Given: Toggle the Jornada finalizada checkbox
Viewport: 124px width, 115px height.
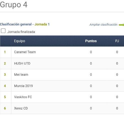Looking at the screenshot, I should (3, 31).
